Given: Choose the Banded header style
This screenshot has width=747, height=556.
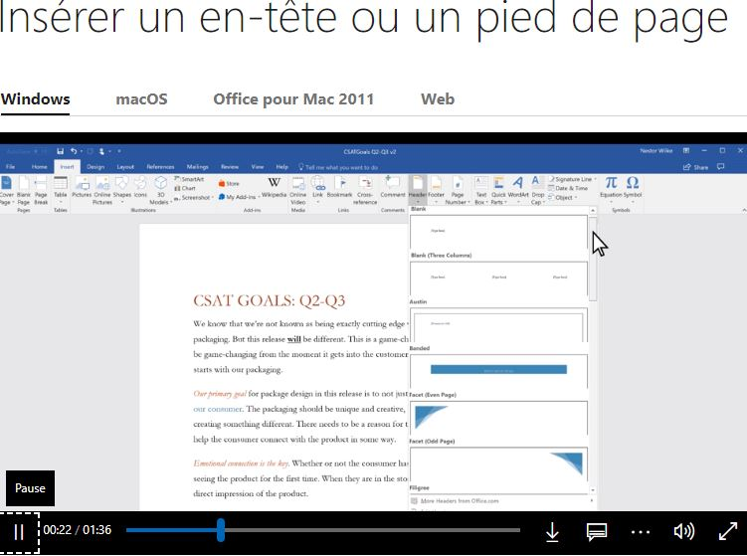Looking at the screenshot, I should (498, 371).
